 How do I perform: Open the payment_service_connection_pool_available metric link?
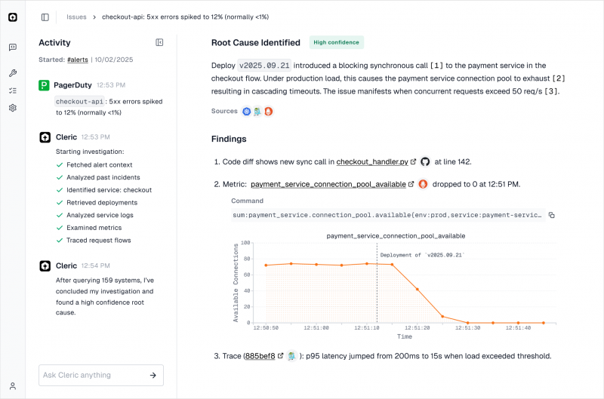pos(329,183)
